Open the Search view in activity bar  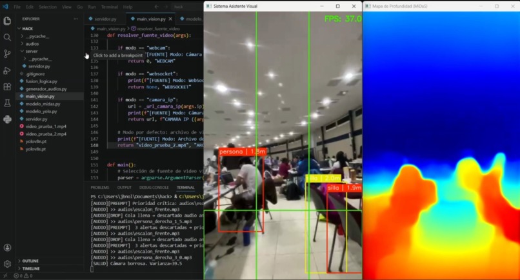pos(7,37)
